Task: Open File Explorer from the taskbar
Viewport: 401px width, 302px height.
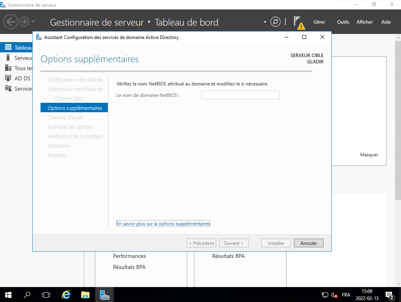Action: pyautogui.click(x=85, y=295)
